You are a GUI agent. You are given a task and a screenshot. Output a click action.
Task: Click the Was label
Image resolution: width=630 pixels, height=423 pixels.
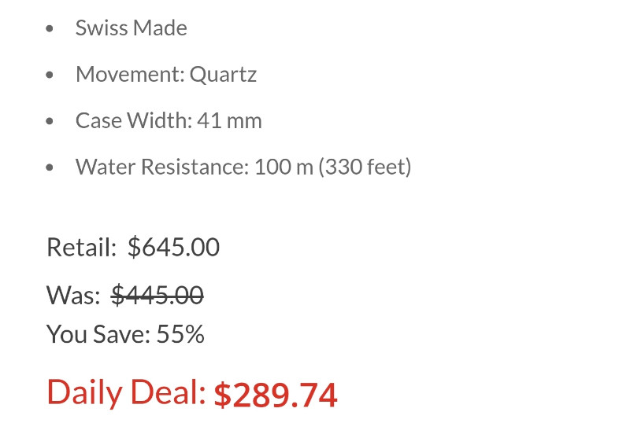[73, 295]
